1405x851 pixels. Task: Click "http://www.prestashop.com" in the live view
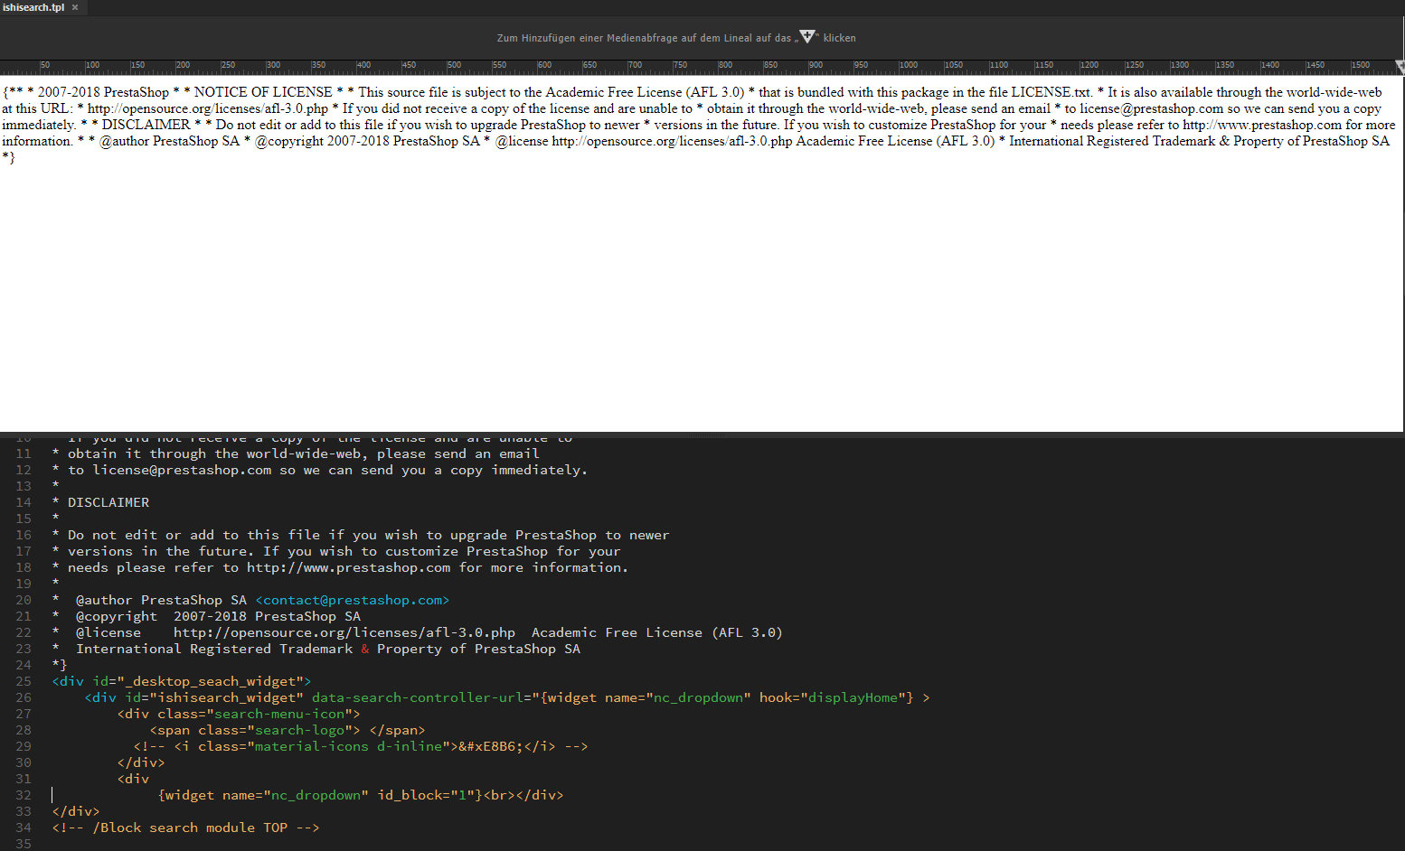pyautogui.click(x=1262, y=125)
